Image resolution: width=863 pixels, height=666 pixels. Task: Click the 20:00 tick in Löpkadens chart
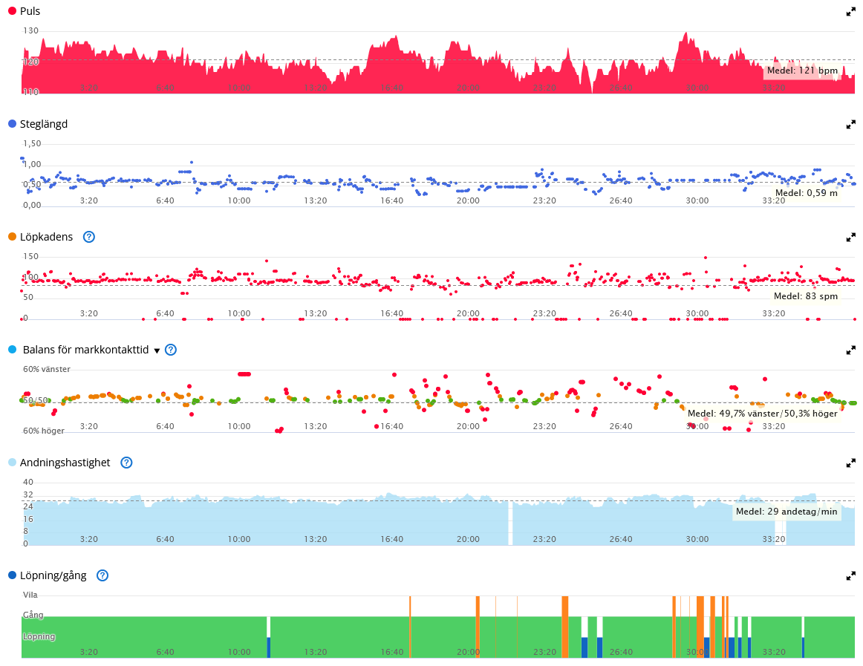(468, 313)
